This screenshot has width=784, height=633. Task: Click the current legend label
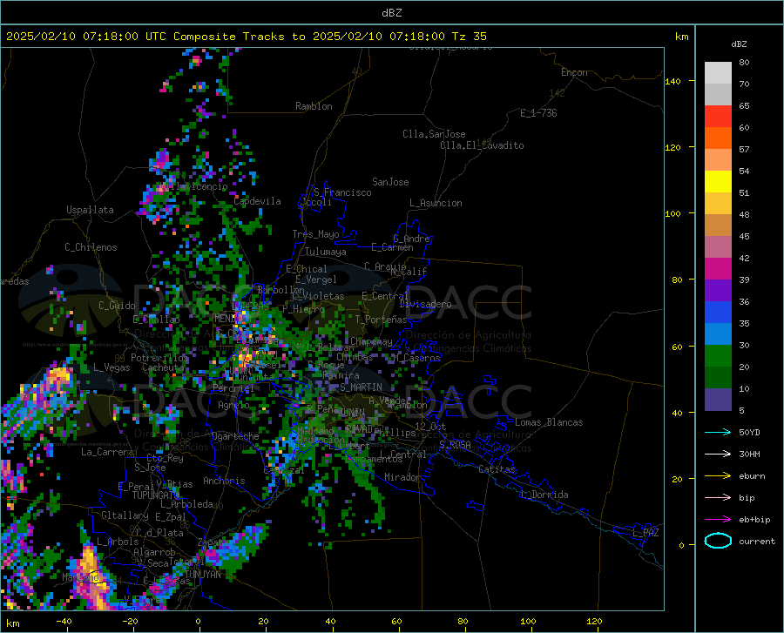(757, 542)
